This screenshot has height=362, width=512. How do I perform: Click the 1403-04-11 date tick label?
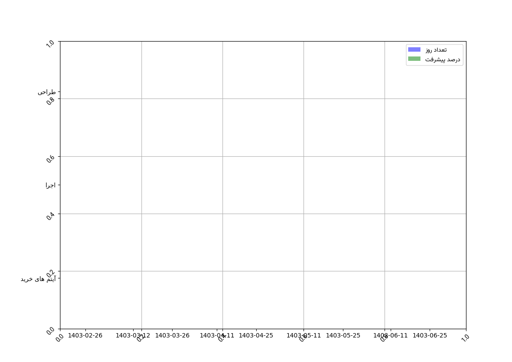click(217, 336)
